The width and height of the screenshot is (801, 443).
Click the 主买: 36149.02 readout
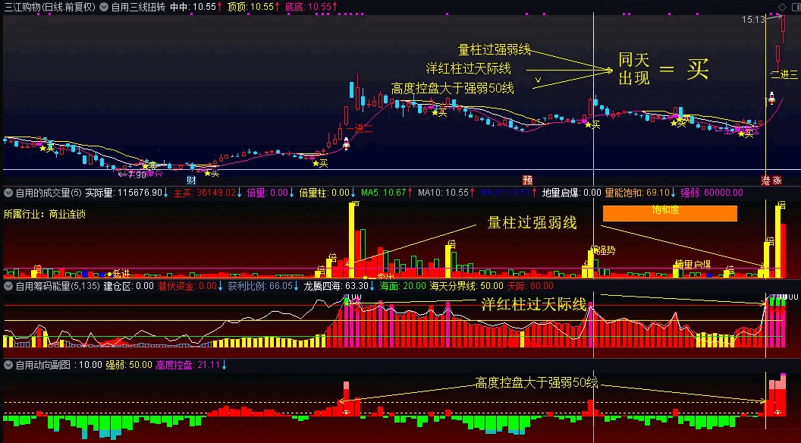pos(208,193)
